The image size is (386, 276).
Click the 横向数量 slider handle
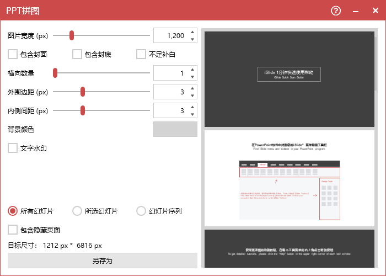point(55,73)
